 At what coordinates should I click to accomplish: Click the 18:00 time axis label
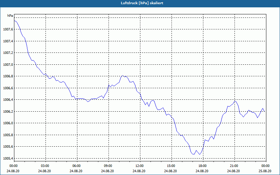click(x=203, y=166)
